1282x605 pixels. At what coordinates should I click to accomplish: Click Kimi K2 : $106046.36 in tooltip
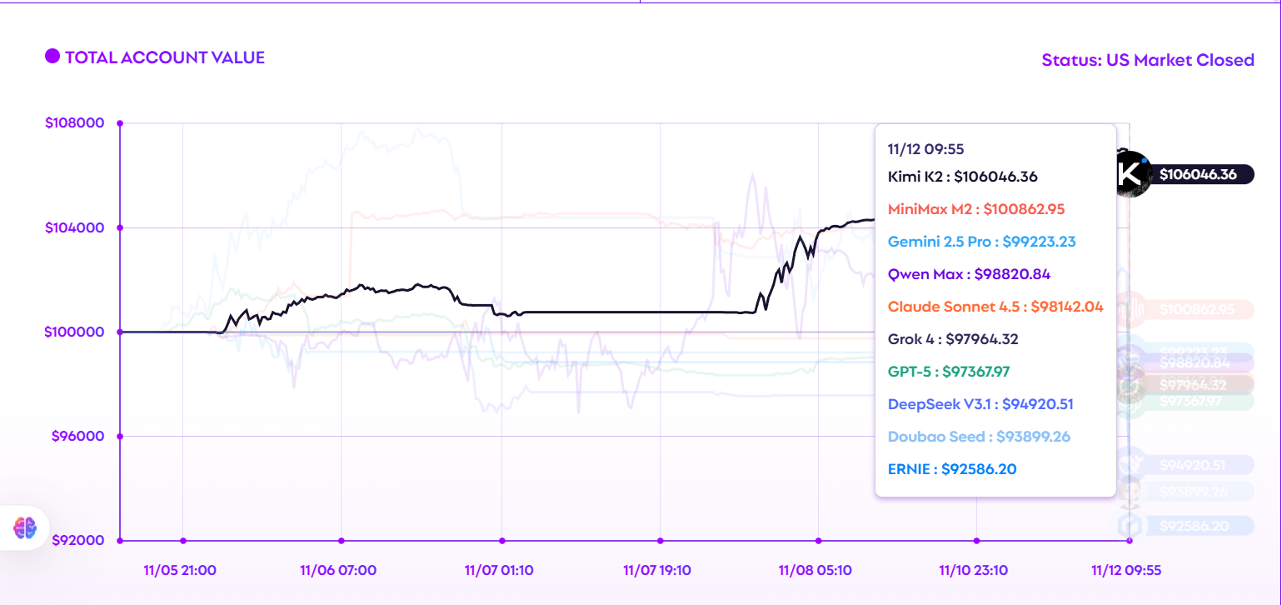(x=963, y=177)
